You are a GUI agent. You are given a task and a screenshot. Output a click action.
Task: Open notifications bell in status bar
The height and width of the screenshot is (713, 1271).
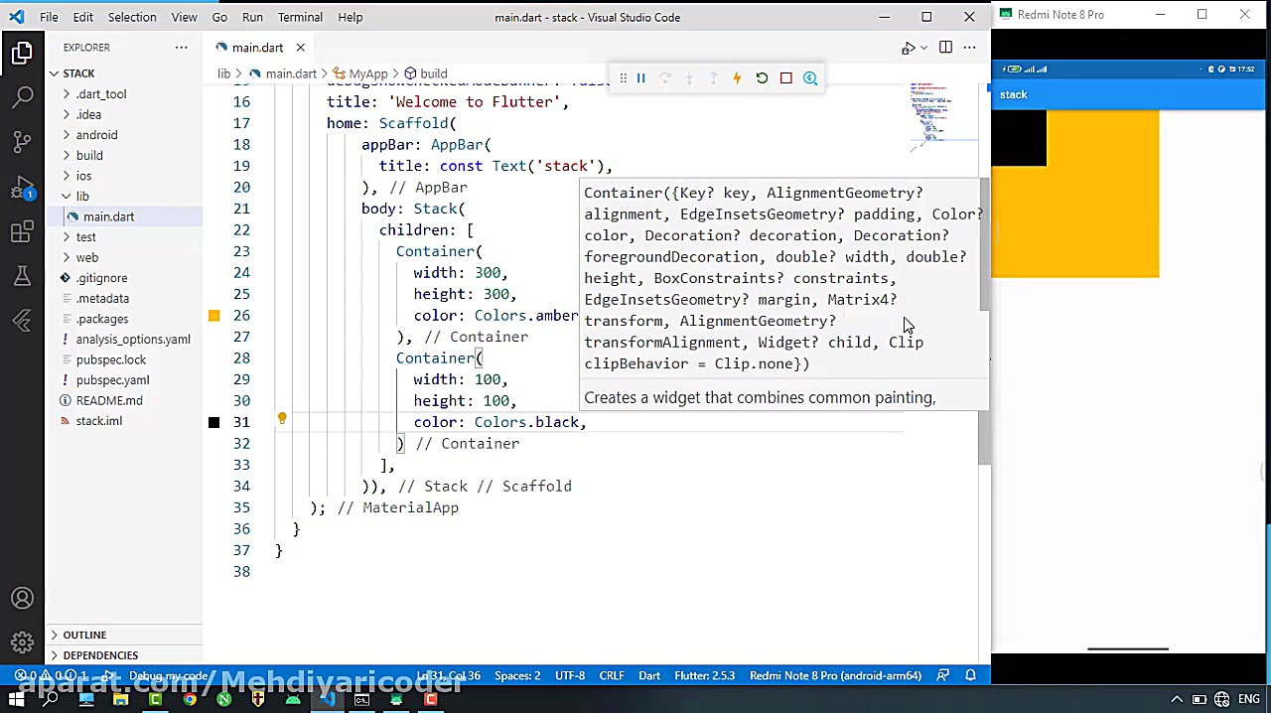click(971, 675)
